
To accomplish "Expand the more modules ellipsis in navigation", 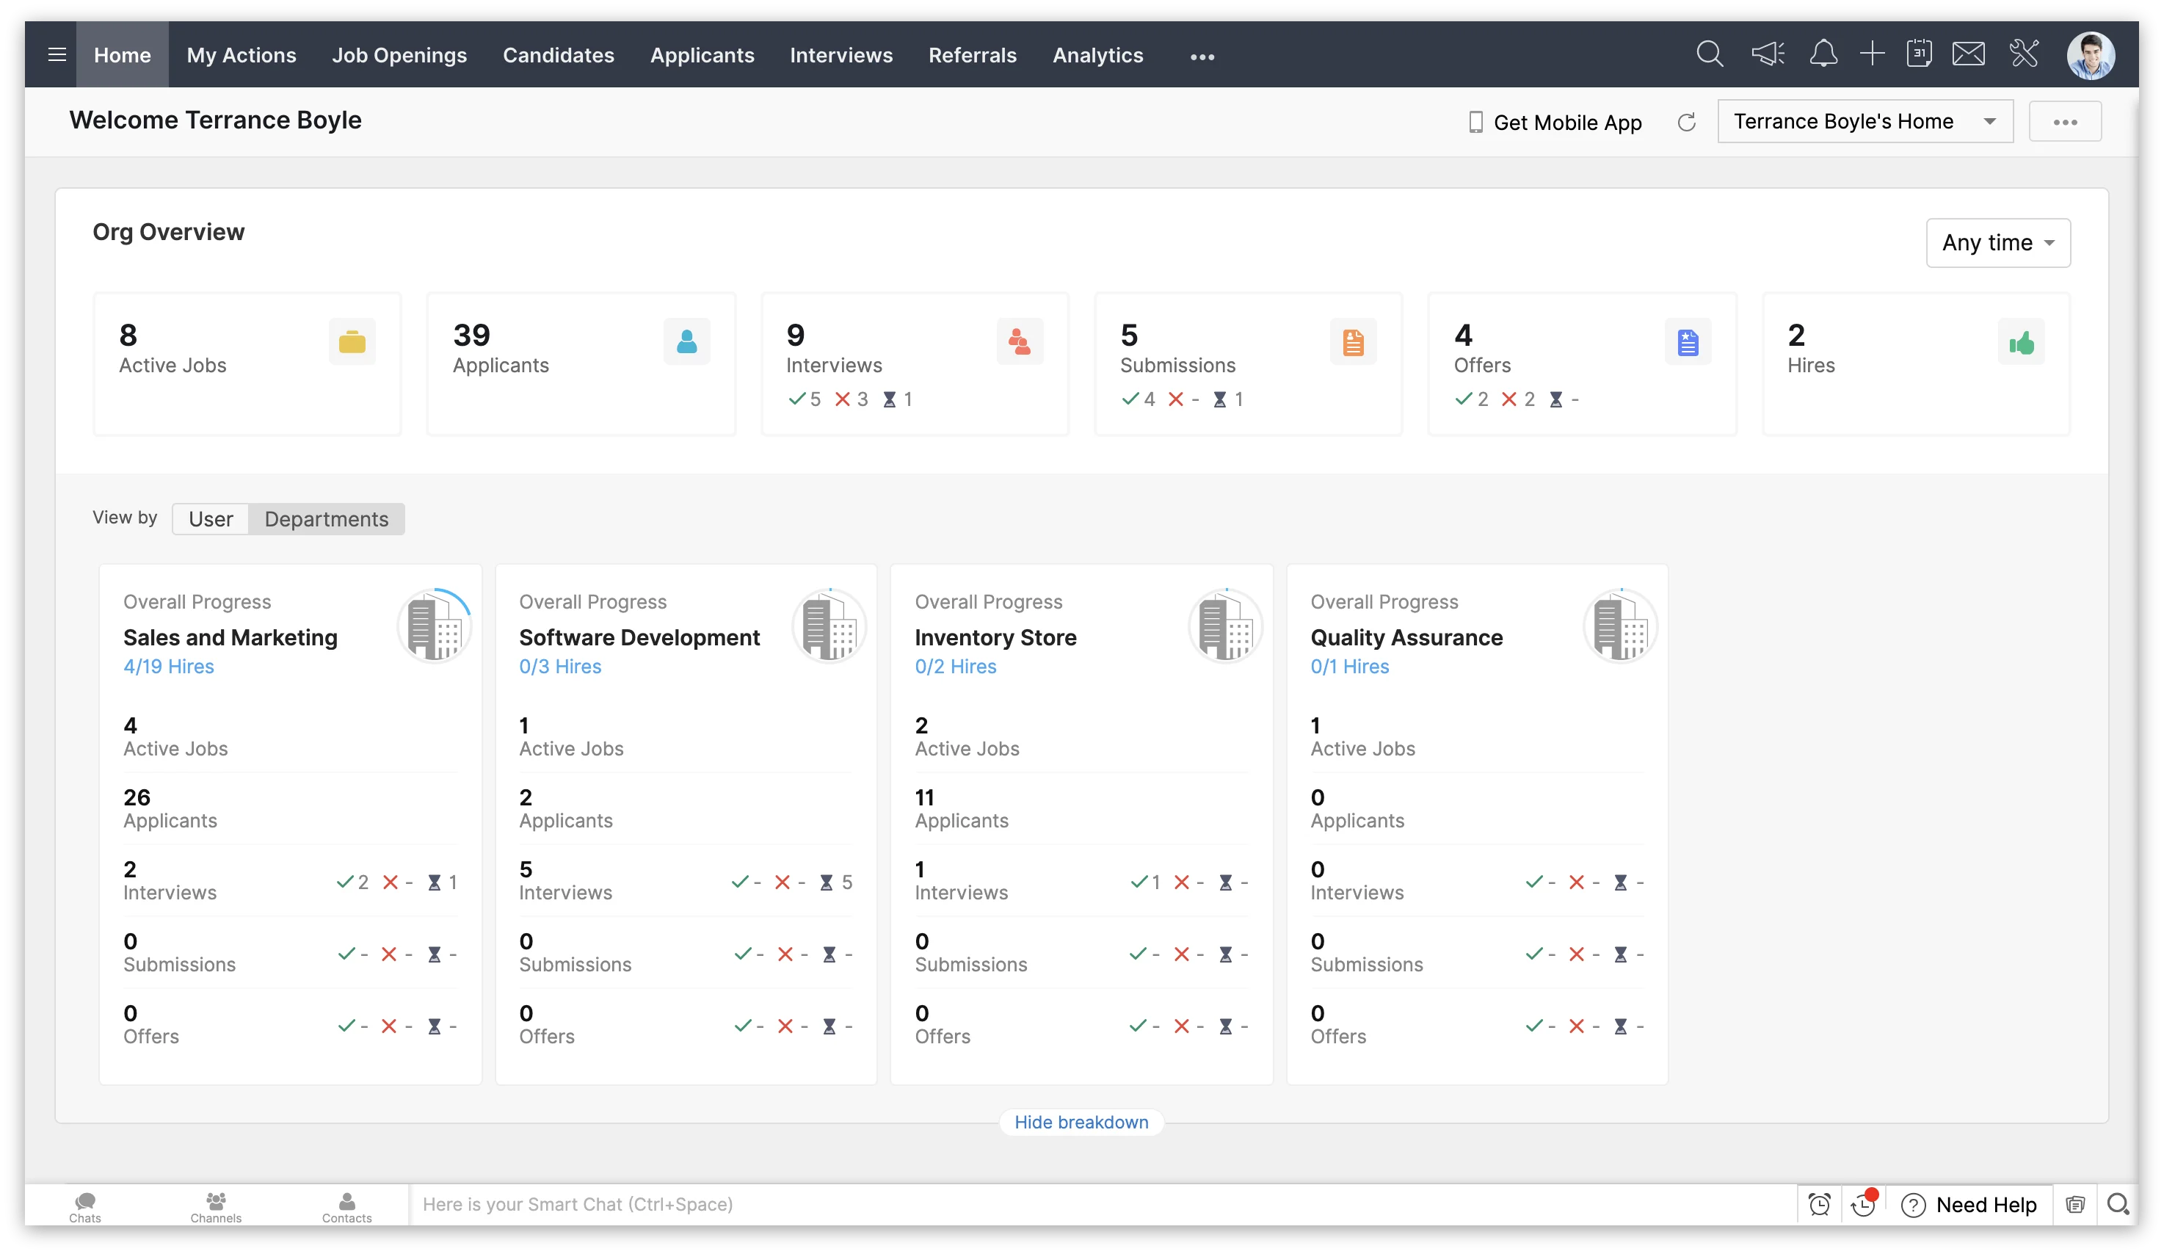I will (1202, 57).
